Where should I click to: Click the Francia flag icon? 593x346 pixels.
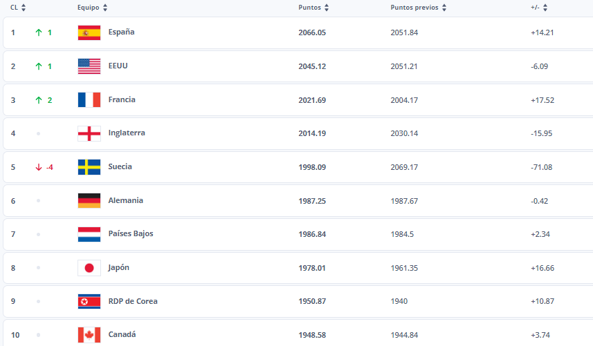coord(89,100)
